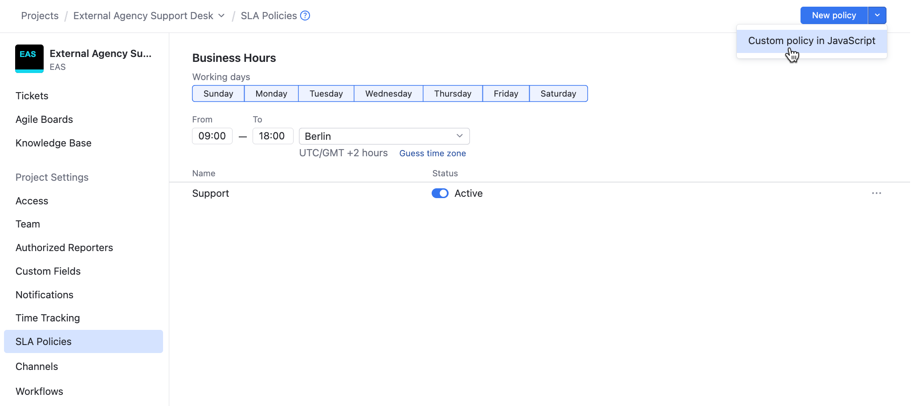Open the SLA Policies help tooltip
This screenshot has height=406, width=915.
coord(305,16)
